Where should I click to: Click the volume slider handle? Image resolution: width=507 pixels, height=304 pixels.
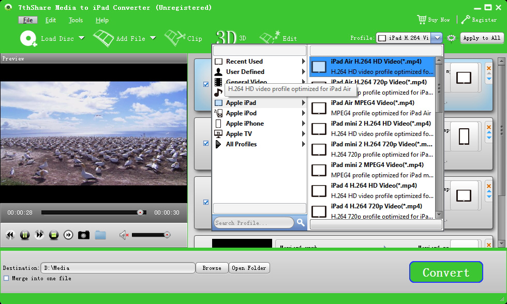tap(167, 235)
